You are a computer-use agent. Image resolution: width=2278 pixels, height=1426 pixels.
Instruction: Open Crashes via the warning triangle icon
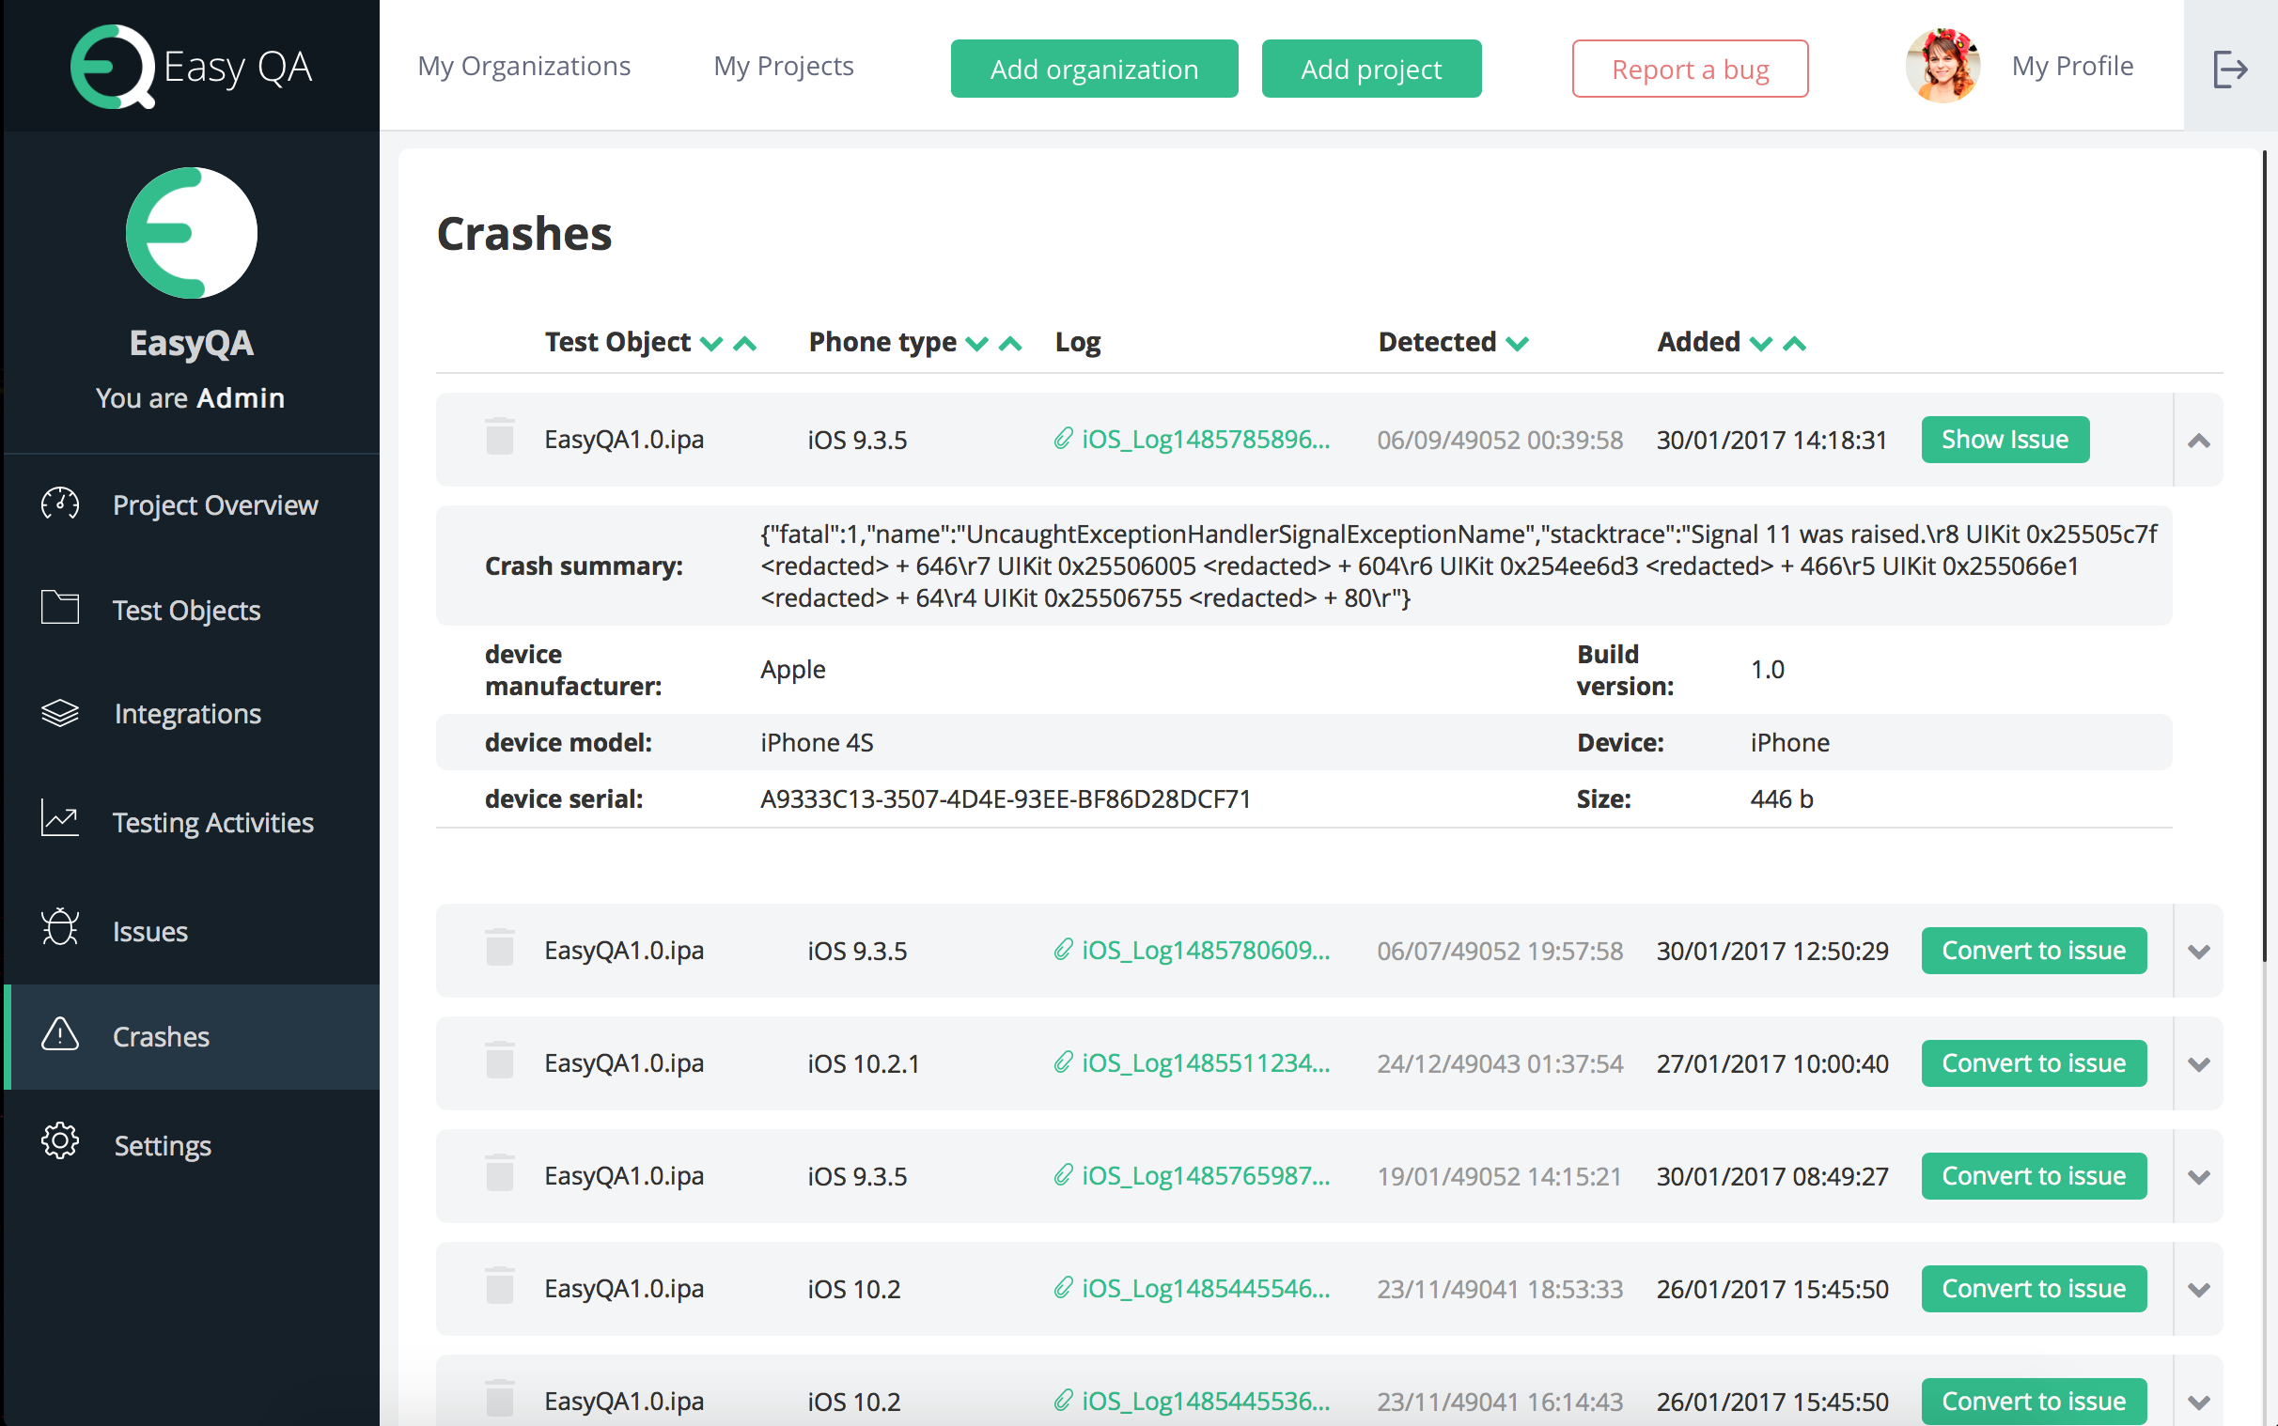point(58,1035)
